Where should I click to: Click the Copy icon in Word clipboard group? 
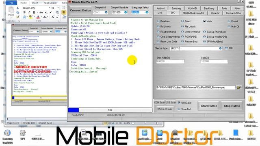click(17, 13)
